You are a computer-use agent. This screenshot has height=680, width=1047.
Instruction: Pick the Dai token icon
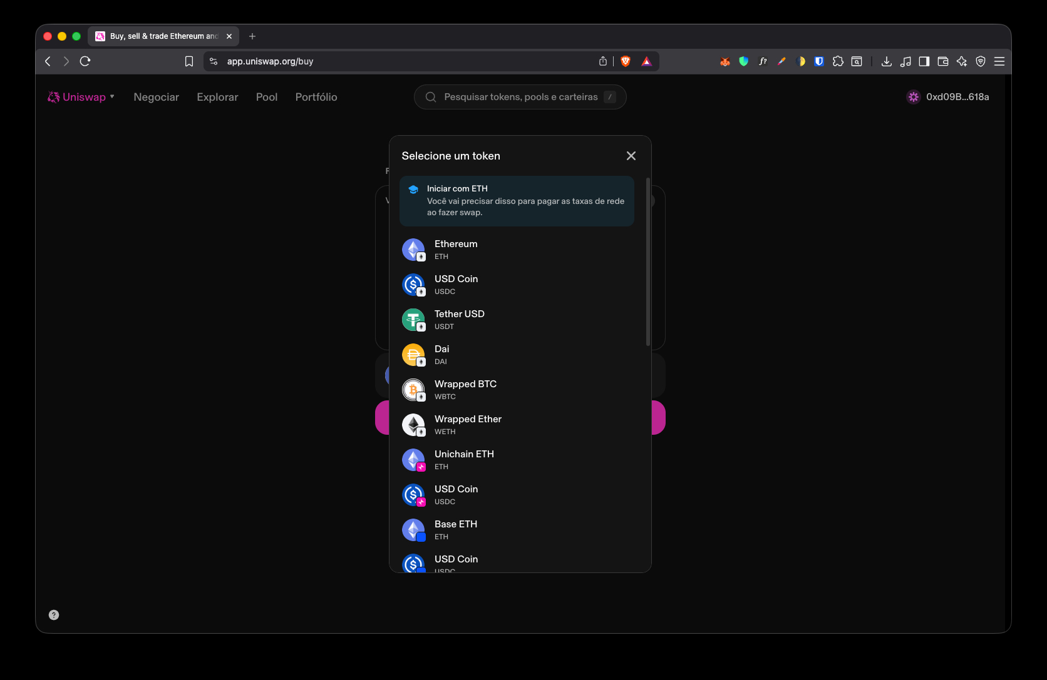pos(413,355)
